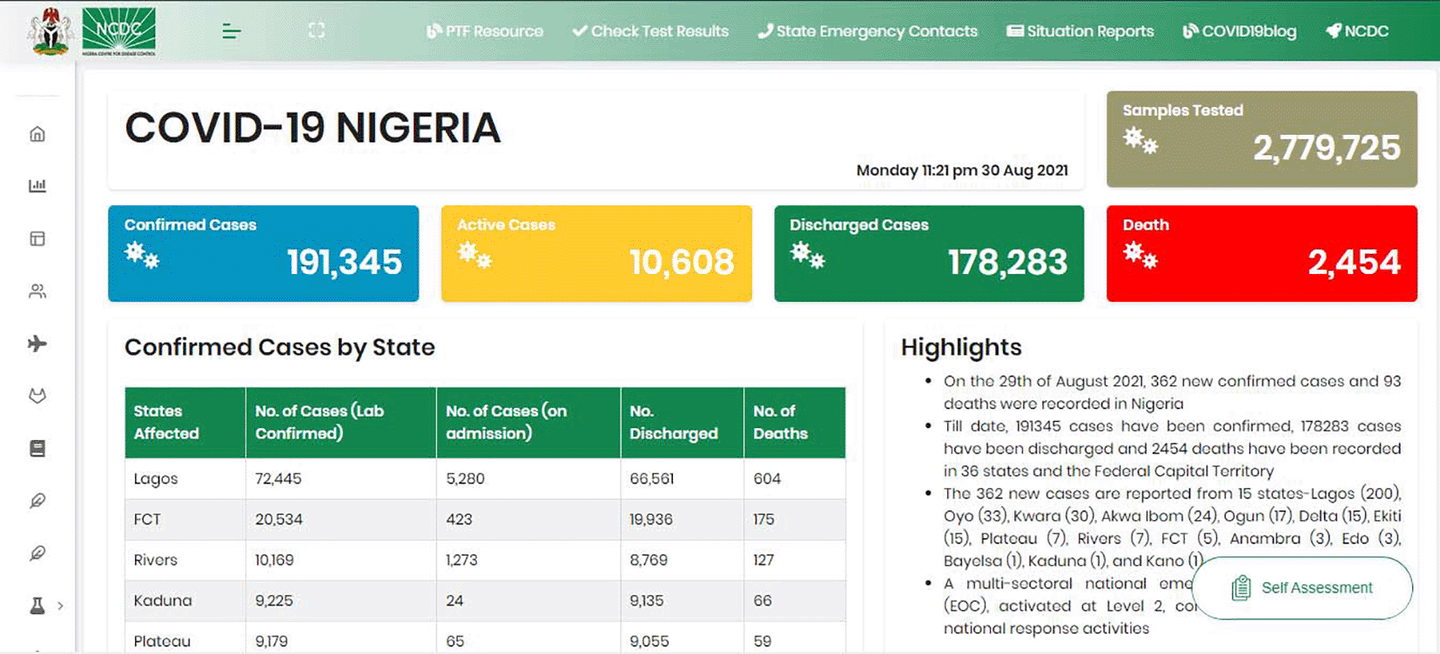The image size is (1440, 654).
Task: Expand the chevron beside the flask icon
Action: pyautogui.click(x=60, y=605)
